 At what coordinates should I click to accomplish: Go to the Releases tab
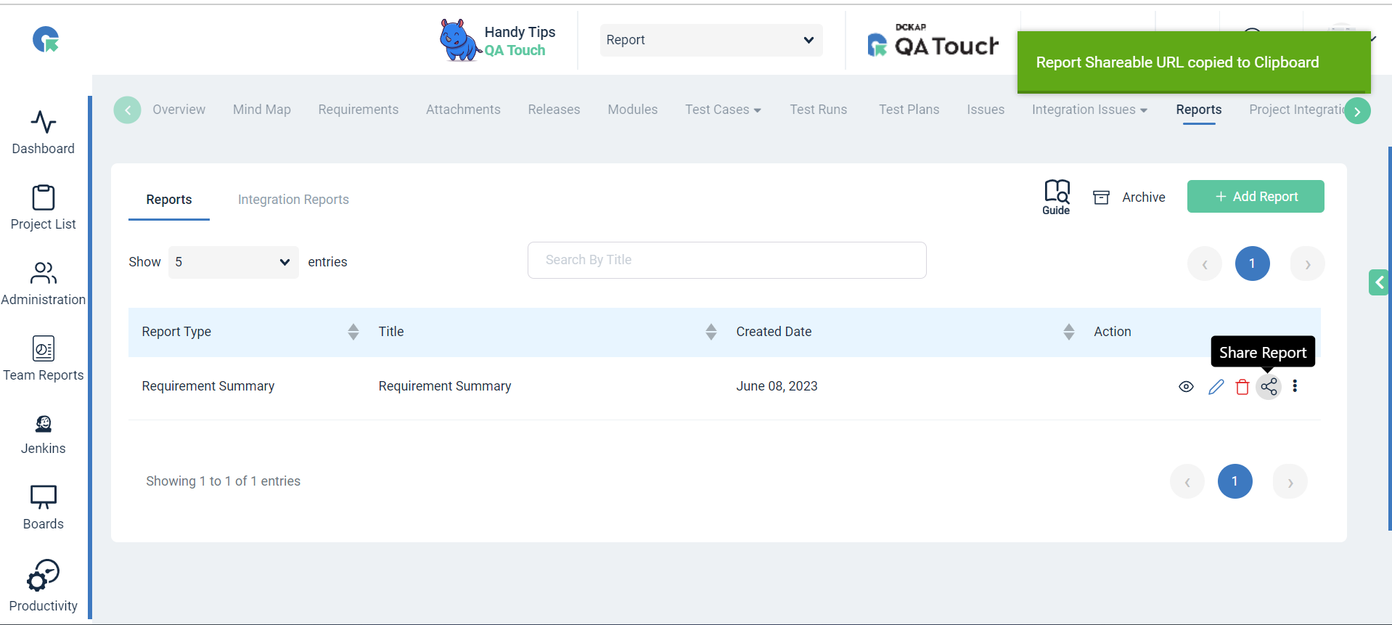click(x=554, y=110)
